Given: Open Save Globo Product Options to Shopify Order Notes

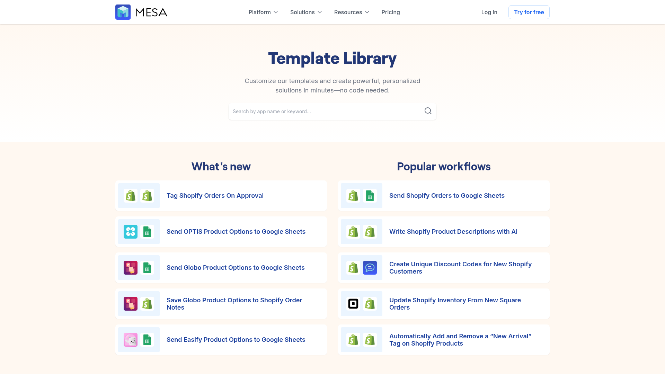Looking at the screenshot, I should [221, 304].
